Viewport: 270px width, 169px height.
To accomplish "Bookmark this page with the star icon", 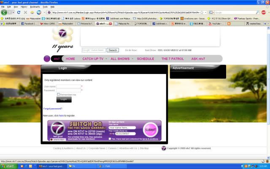I will (x=202, y=13).
